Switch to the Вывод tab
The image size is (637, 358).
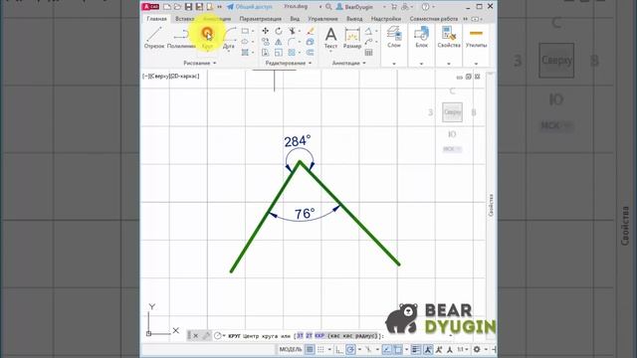(x=354, y=19)
